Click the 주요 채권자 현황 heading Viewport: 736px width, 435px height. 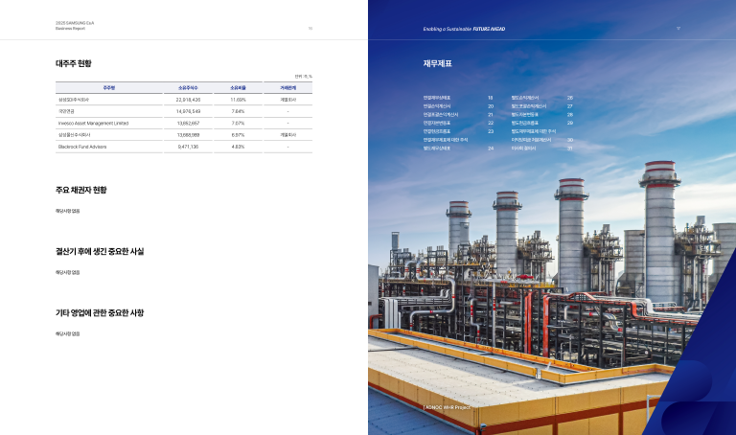[80, 190]
